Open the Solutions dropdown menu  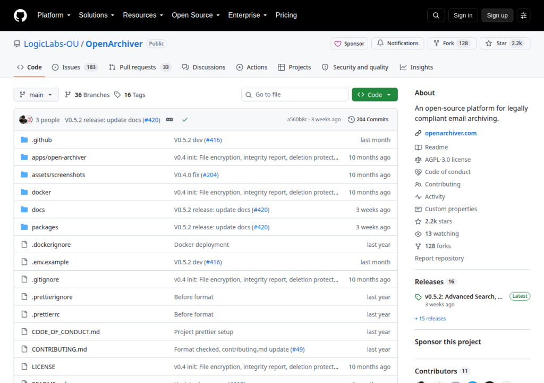click(x=97, y=15)
